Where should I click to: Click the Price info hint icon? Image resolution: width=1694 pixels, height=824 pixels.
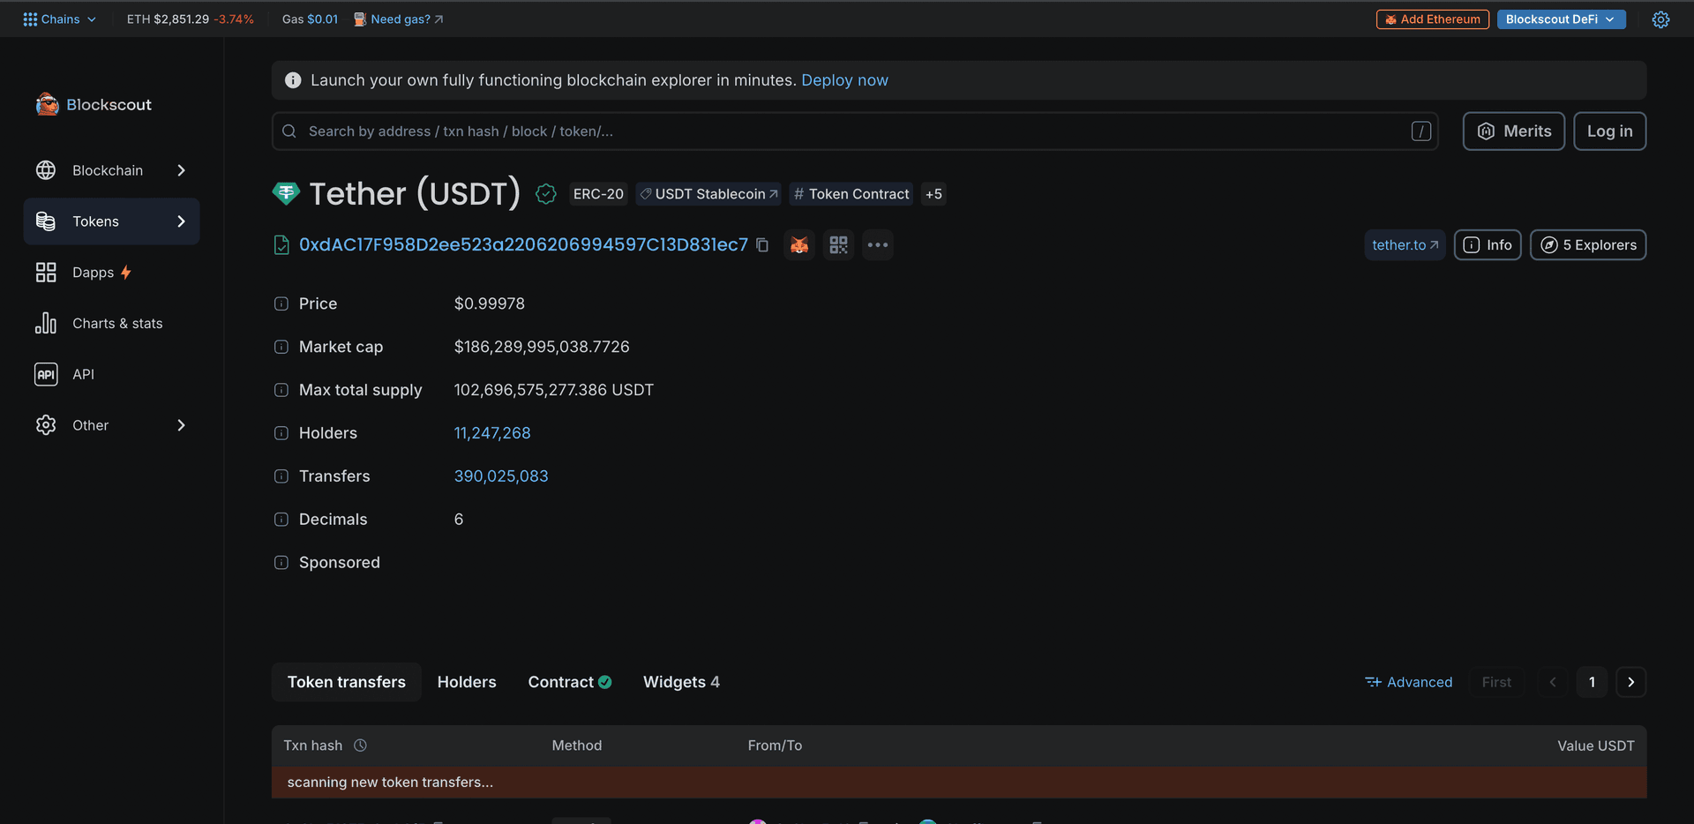pos(281,303)
